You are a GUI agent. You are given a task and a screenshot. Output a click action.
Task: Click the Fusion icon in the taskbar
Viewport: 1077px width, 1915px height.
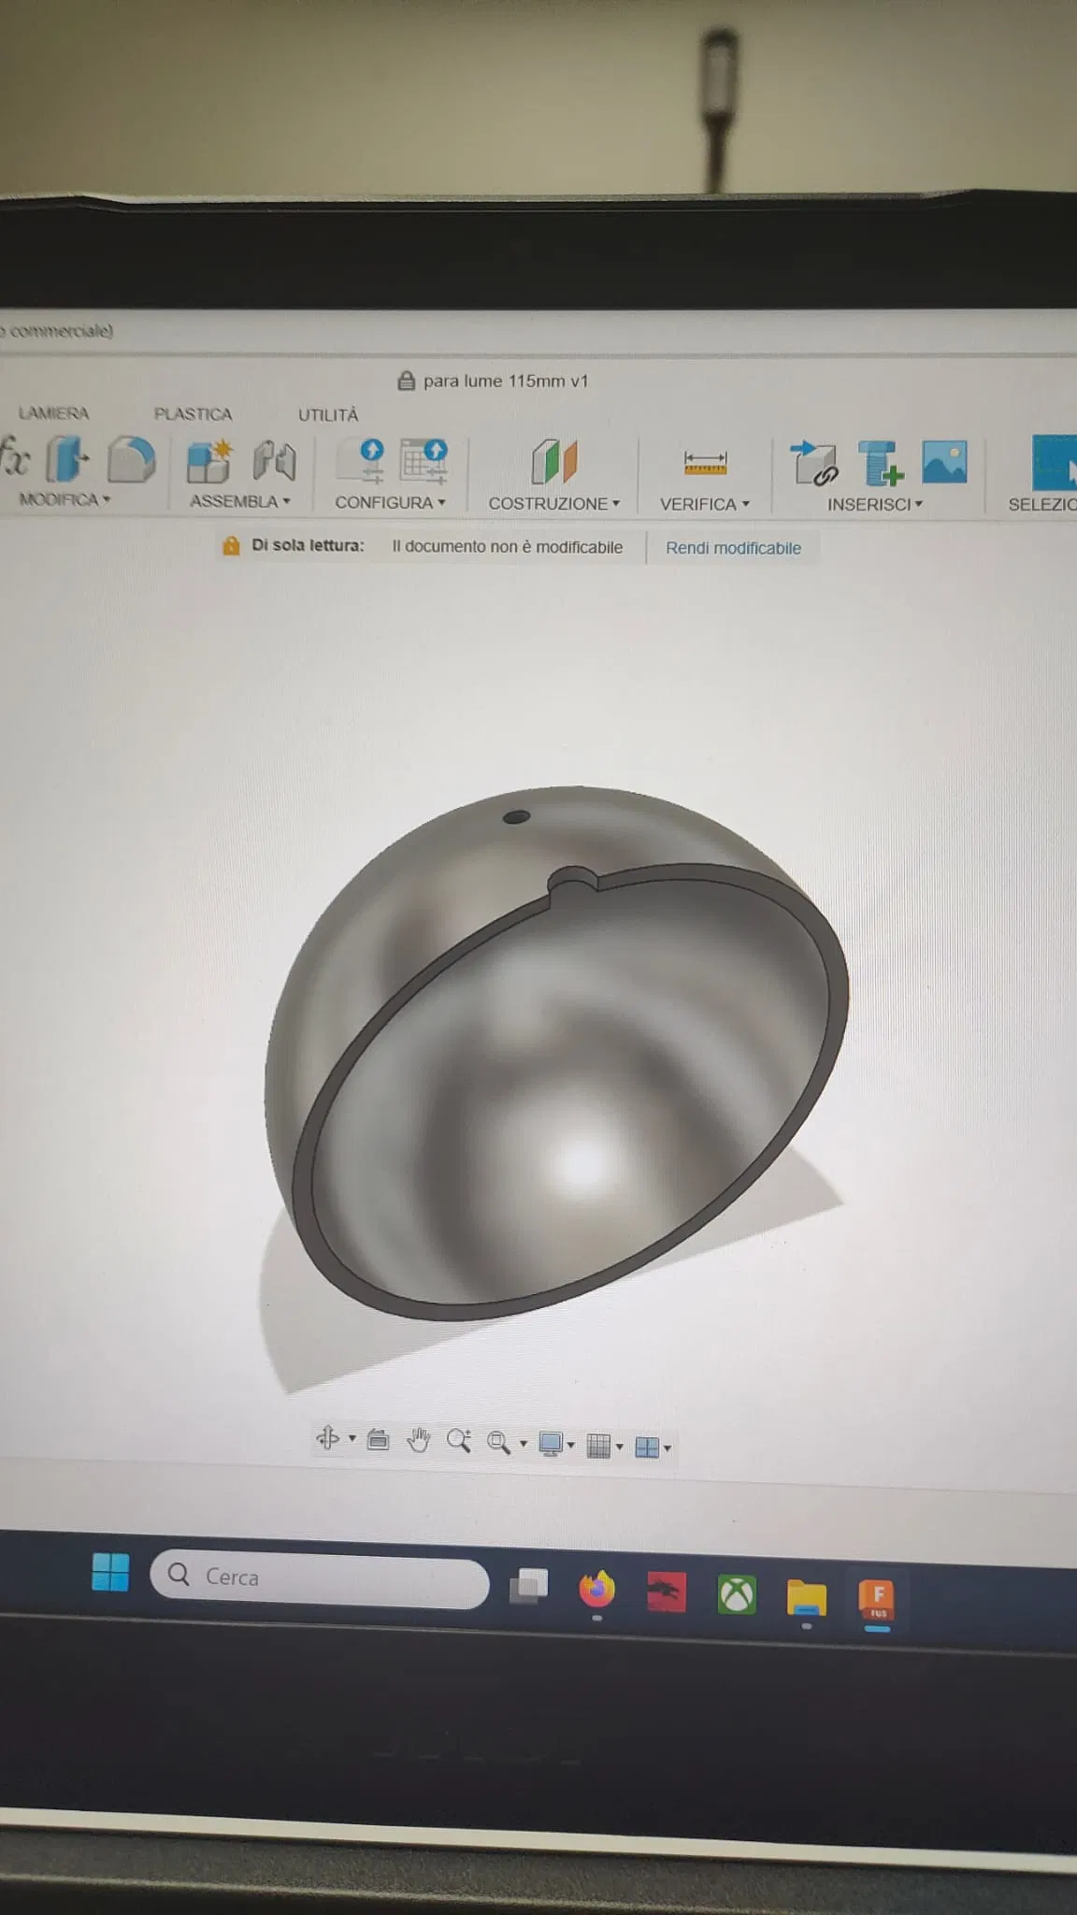click(877, 1600)
